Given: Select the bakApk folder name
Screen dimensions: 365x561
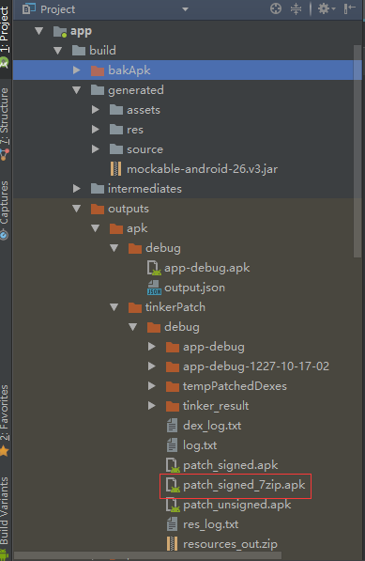Looking at the screenshot, I should [129, 70].
